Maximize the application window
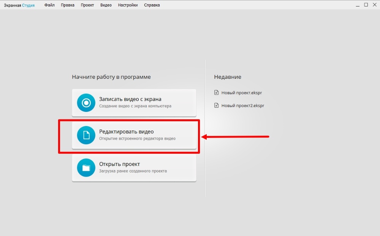The image size is (380, 236). (366, 5)
